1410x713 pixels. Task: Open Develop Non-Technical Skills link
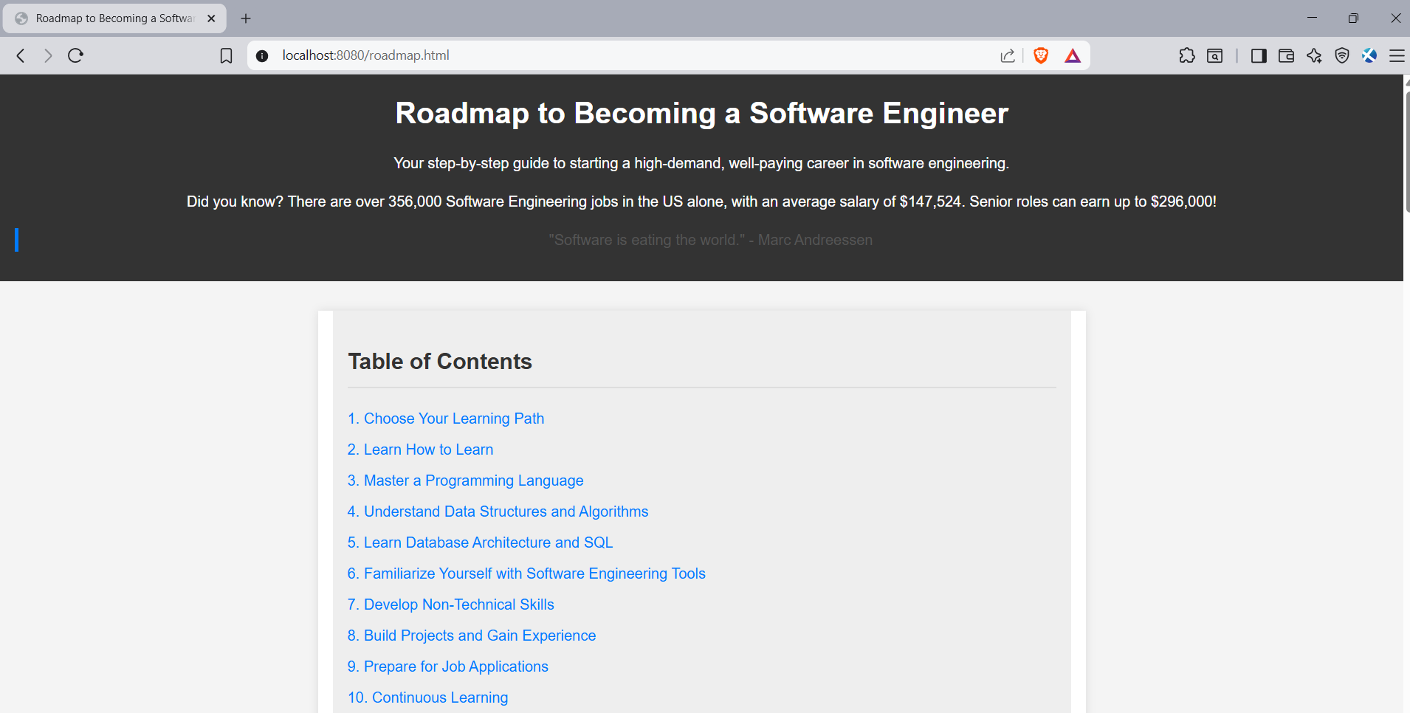click(x=450, y=604)
